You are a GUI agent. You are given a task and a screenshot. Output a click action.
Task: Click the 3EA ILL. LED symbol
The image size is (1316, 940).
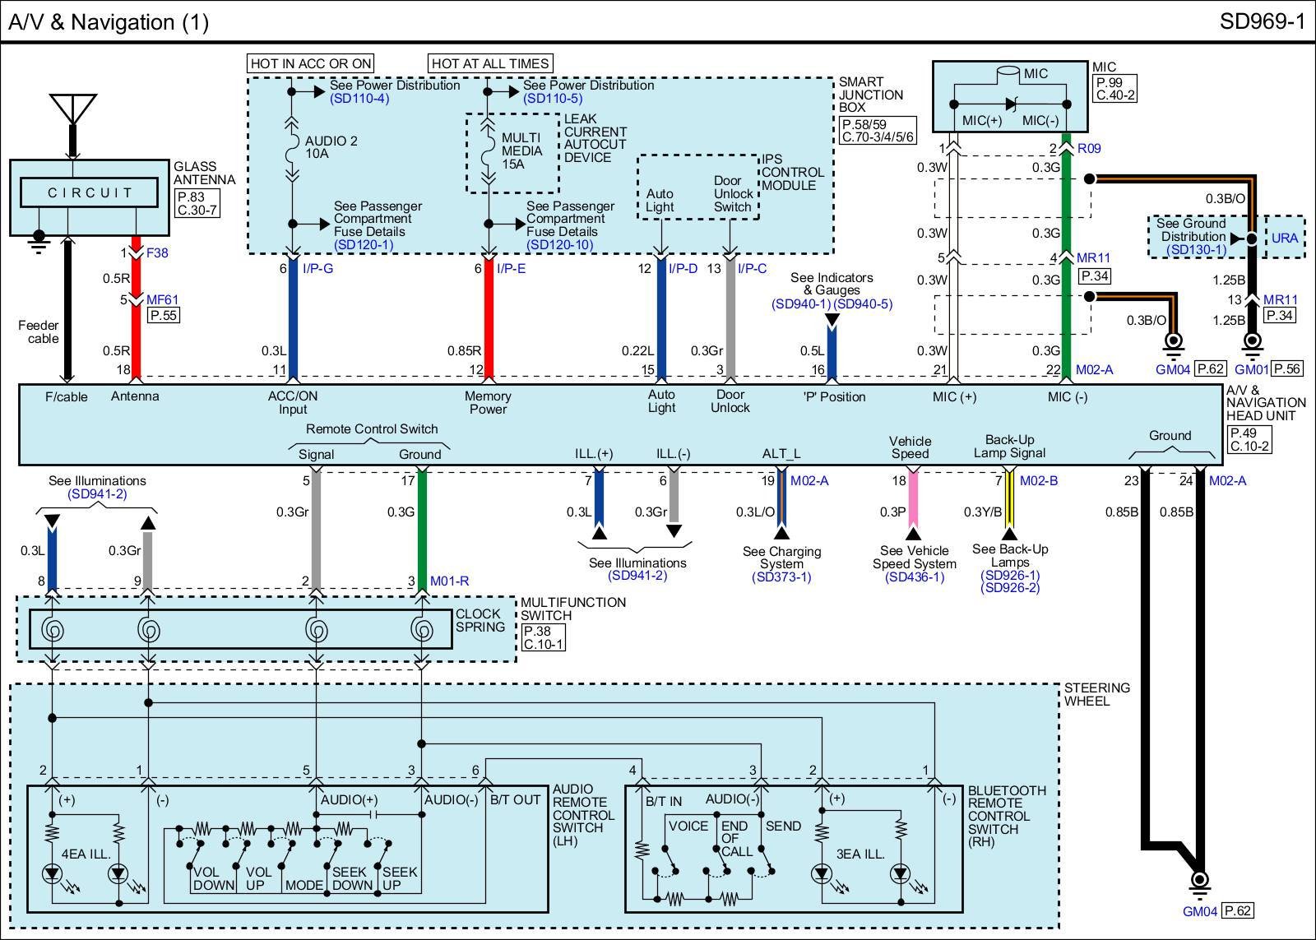pos(820,873)
